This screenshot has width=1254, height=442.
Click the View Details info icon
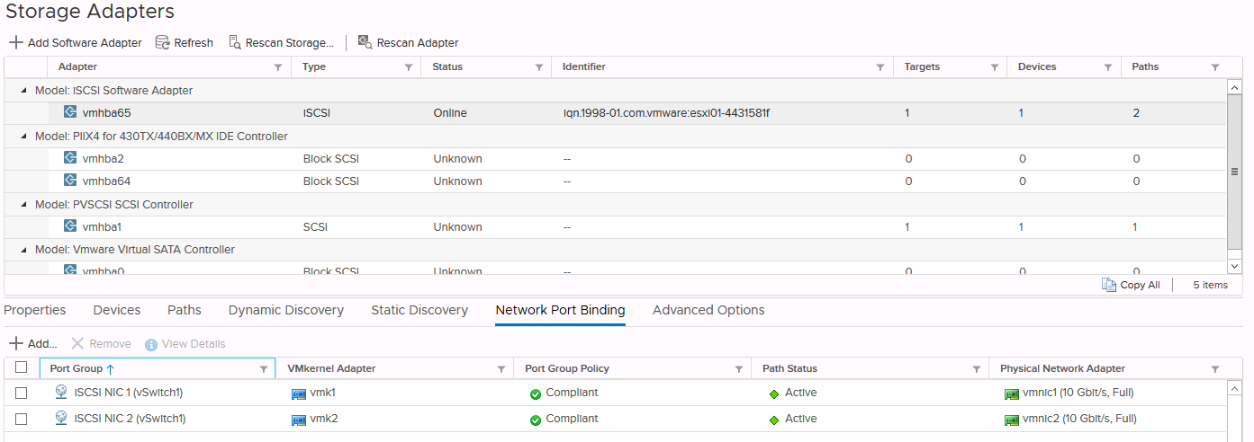point(151,345)
